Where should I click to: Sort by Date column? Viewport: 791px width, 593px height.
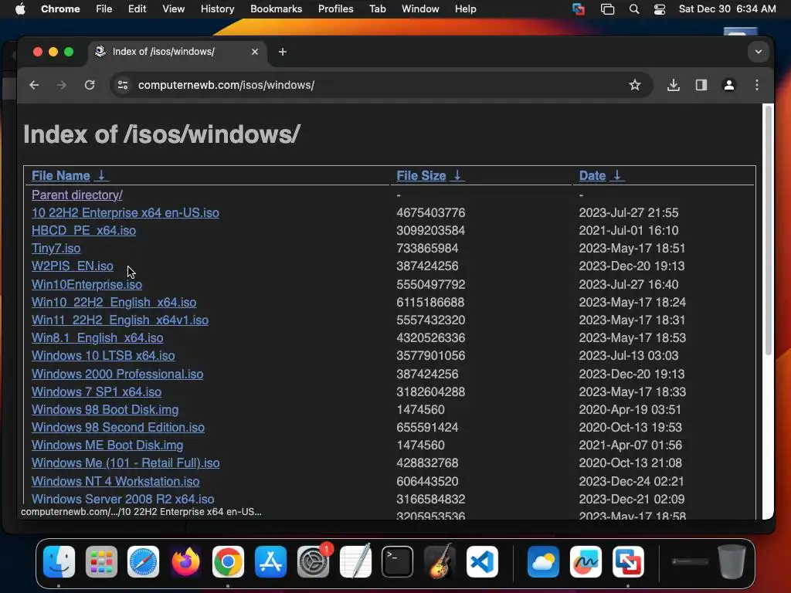tap(592, 176)
